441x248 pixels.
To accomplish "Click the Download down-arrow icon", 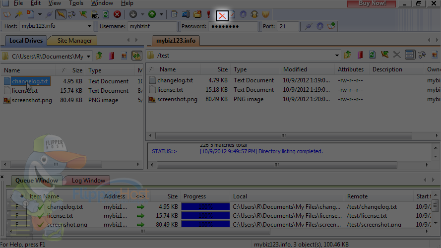I will (x=133, y=14).
